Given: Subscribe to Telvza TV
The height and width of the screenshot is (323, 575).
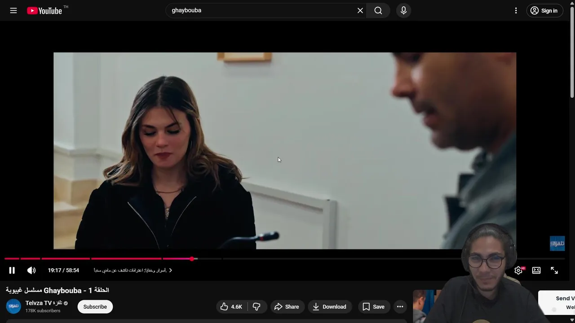Looking at the screenshot, I should 95,306.
